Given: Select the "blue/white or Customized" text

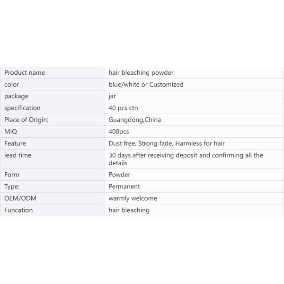Looking at the screenshot, I should 146,85.
